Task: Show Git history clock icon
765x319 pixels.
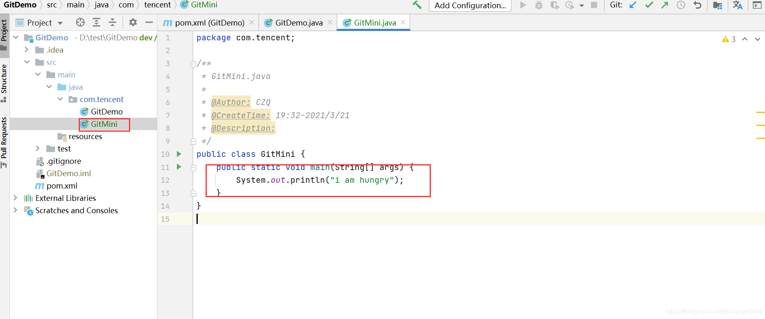Action: point(681,5)
